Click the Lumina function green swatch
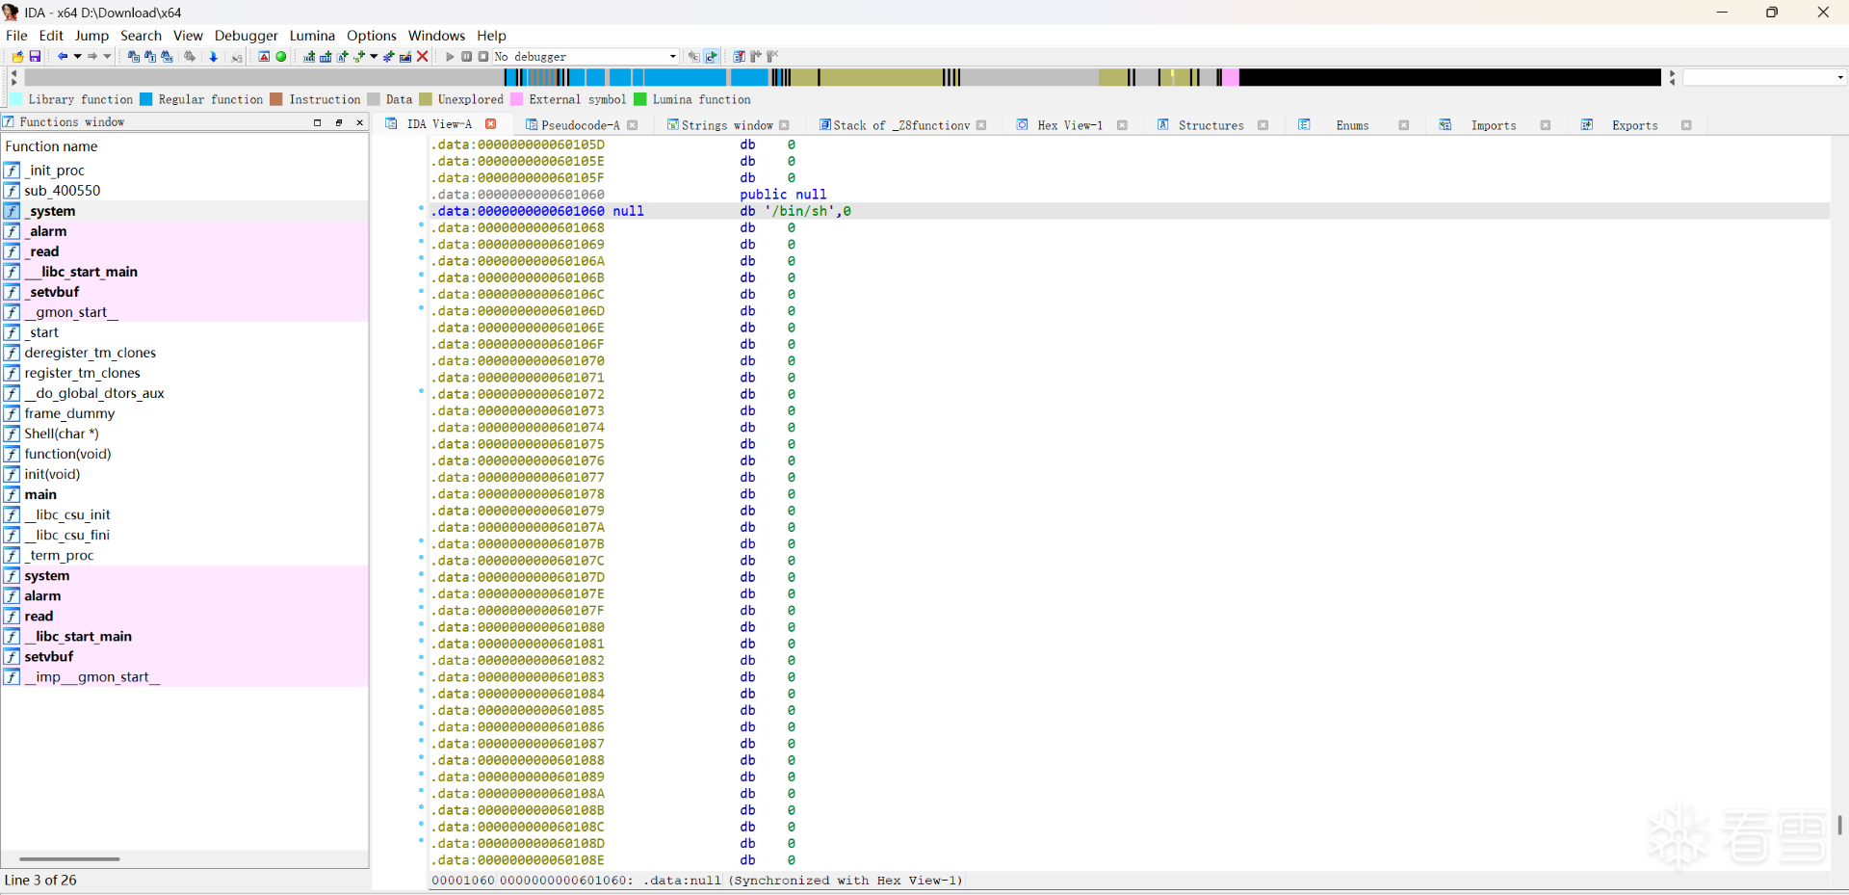This screenshot has width=1849, height=895. point(640,99)
